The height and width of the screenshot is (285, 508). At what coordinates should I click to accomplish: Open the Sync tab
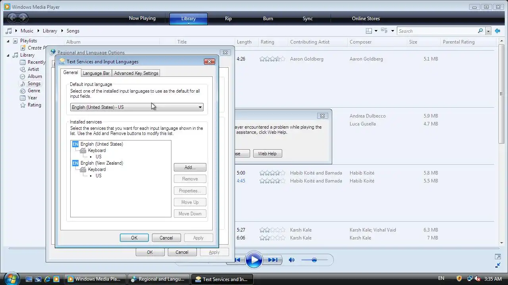tap(308, 19)
